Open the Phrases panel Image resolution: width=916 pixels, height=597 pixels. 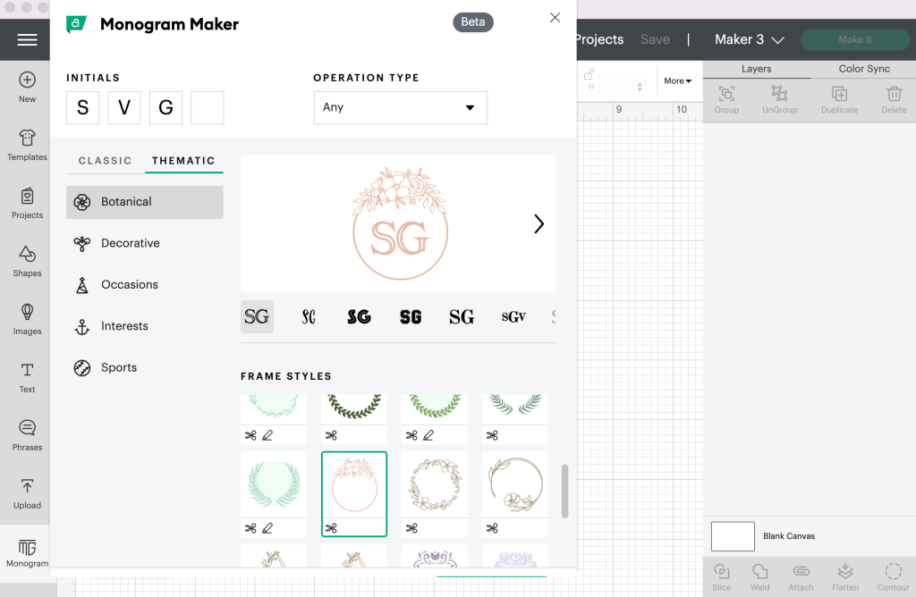pyautogui.click(x=26, y=434)
